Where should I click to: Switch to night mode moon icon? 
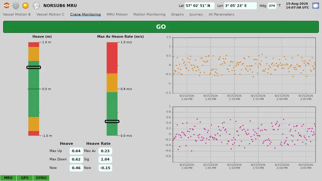click(x=36, y=6)
